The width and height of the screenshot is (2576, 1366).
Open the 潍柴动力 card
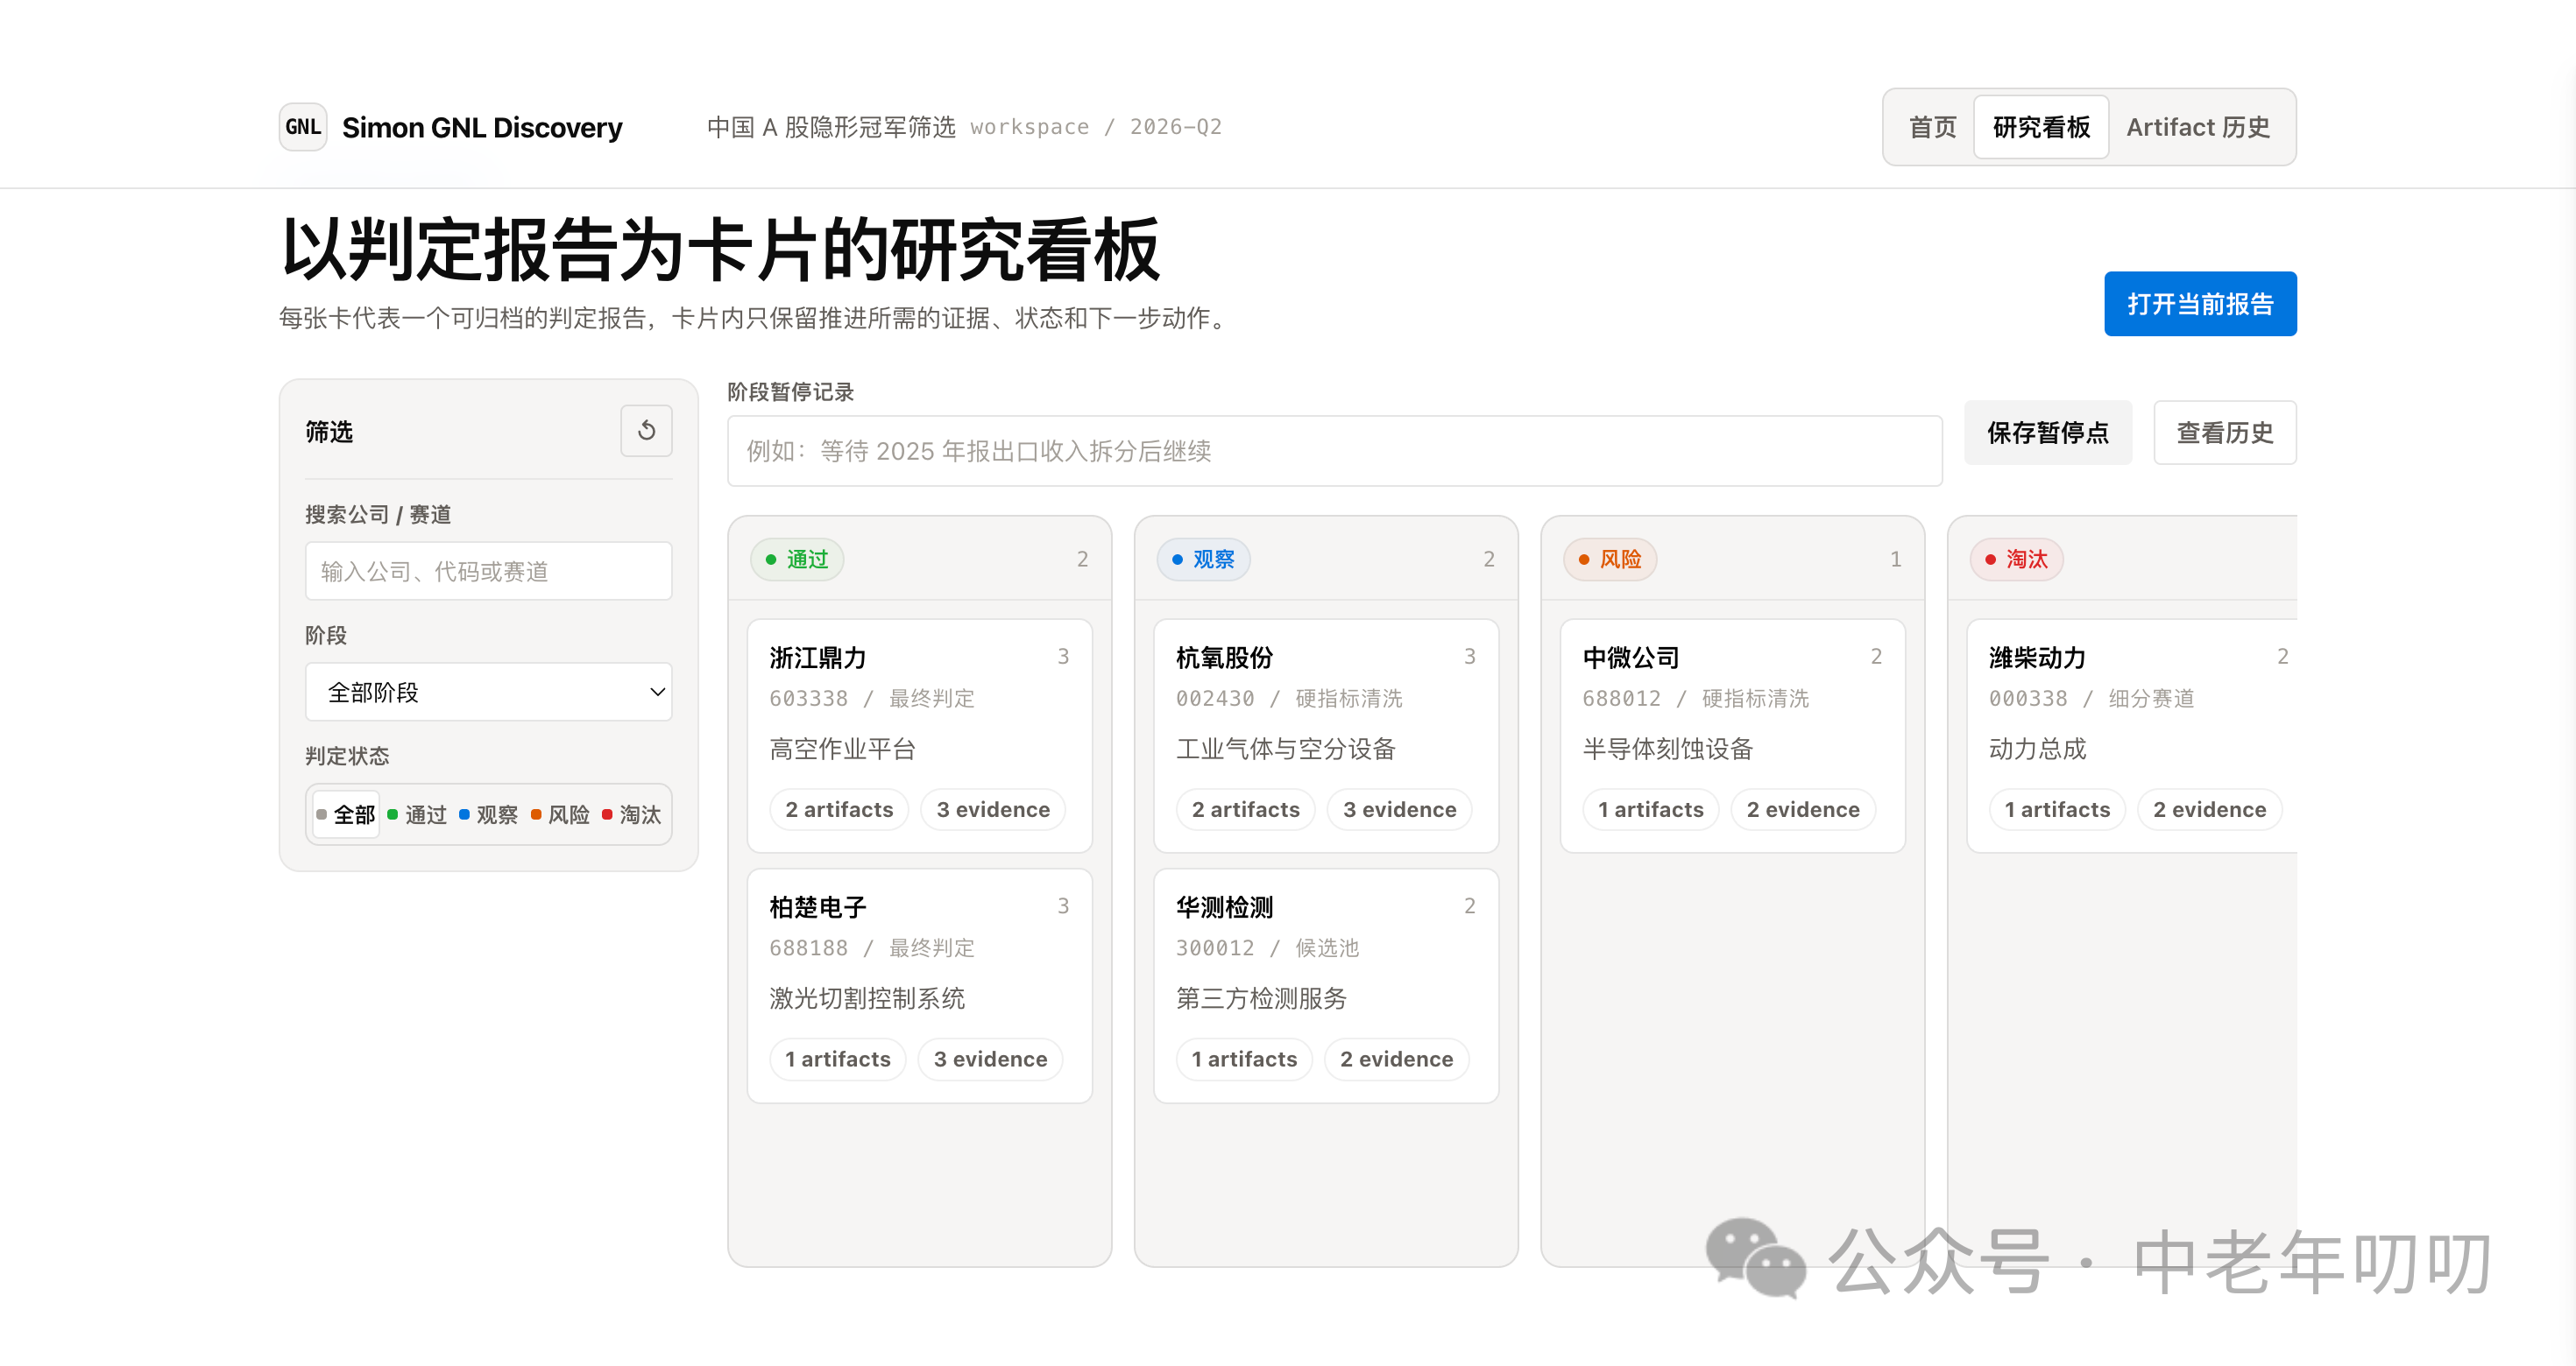tap(2132, 736)
